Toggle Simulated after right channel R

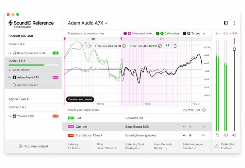pos(129,33)
